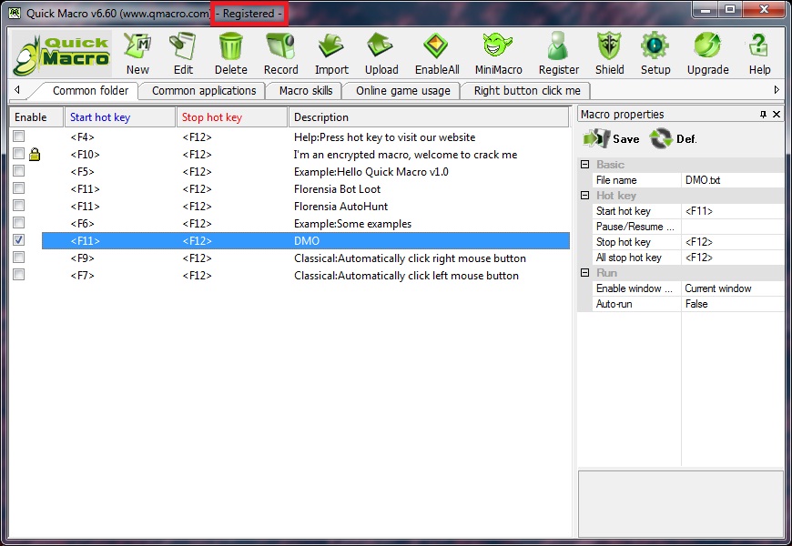Click the All stop hot key value
792x546 pixels.
pos(733,258)
